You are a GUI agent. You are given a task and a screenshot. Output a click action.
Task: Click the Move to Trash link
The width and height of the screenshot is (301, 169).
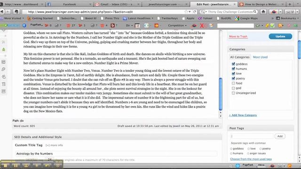click(238, 37)
